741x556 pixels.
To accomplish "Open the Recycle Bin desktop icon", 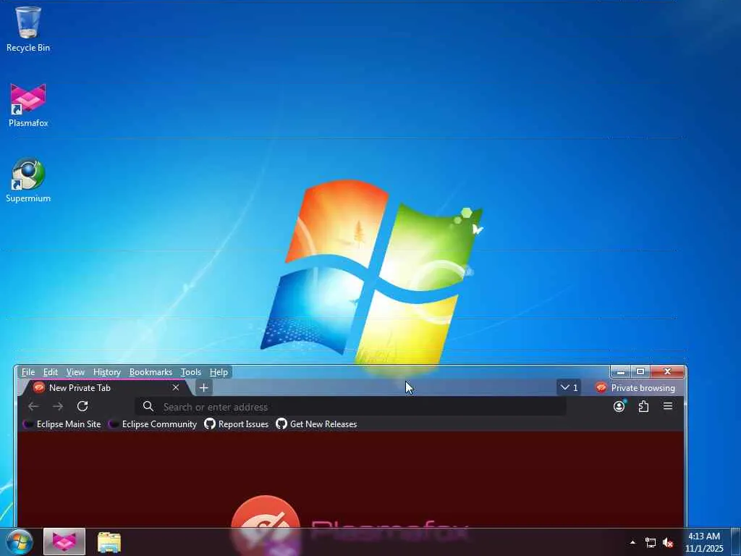I will click(28, 29).
